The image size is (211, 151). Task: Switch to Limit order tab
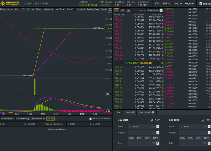(118, 112)
